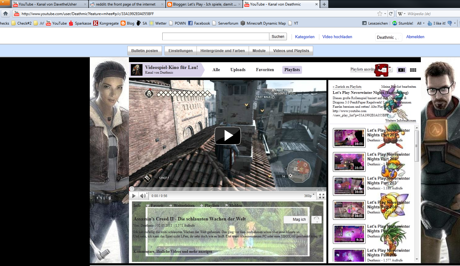Open Minecraft Dynamic Map bookmark
The height and width of the screenshot is (266, 460).
pos(263,23)
